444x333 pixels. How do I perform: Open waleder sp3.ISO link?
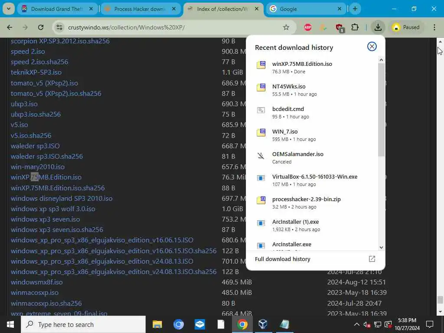click(x=35, y=146)
